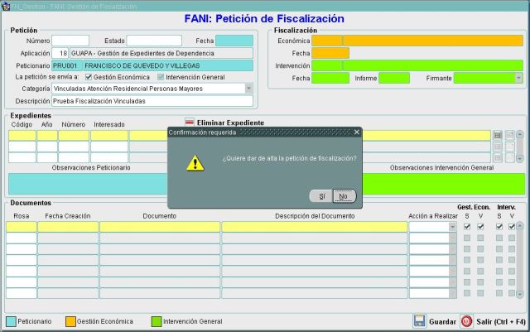Click the Eliminar Expediente red minus icon
The width and height of the screenshot is (530, 332).
click(189, 123)
